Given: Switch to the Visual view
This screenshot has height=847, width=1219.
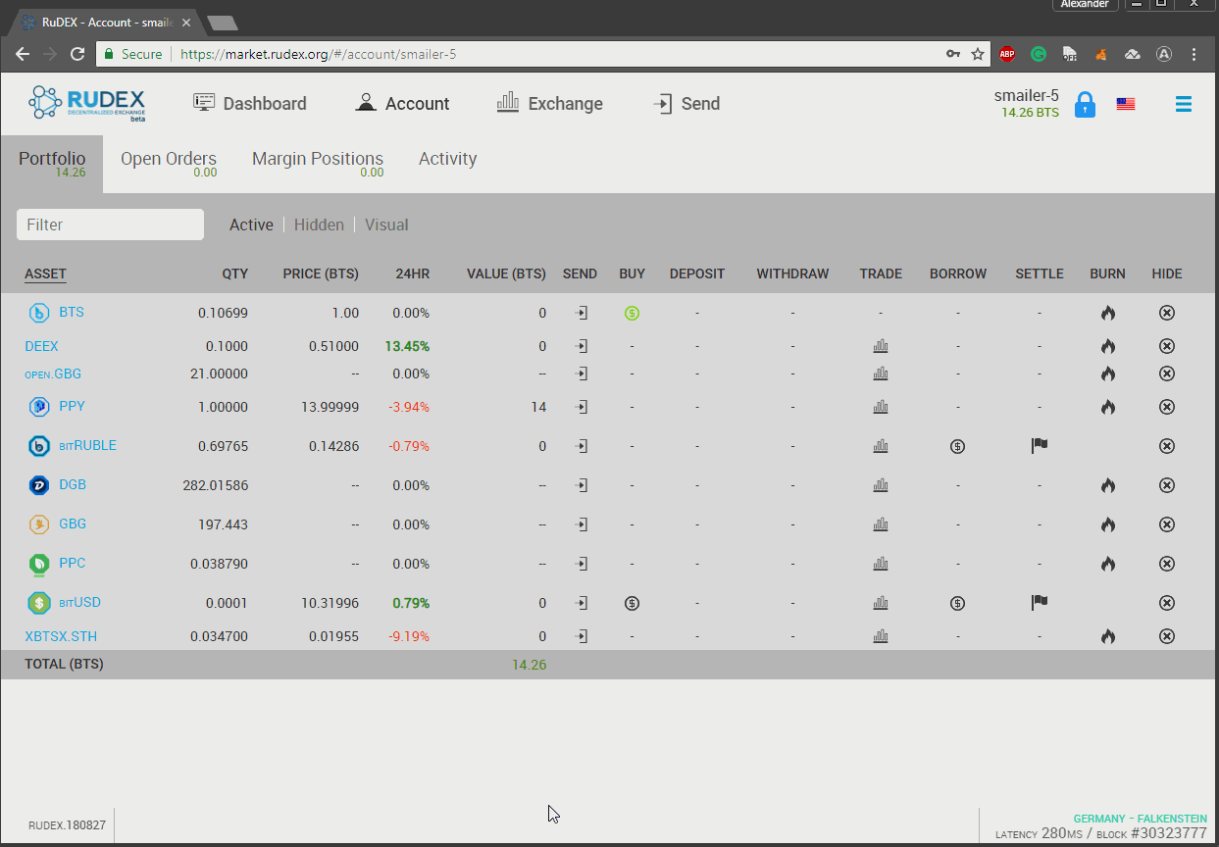Looking at the screenshot, I should [386, 224].
